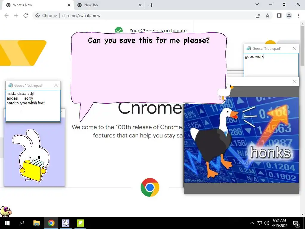Open Windows taskbar search
The height and width of the screenshot is (229, 305).
click(x=21, y=223)
